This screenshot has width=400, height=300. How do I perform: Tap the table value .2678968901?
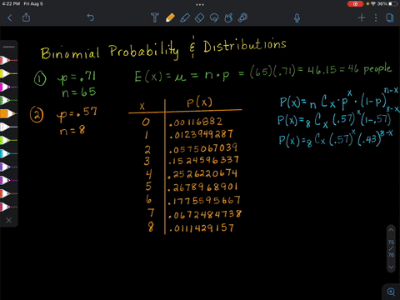202,187
